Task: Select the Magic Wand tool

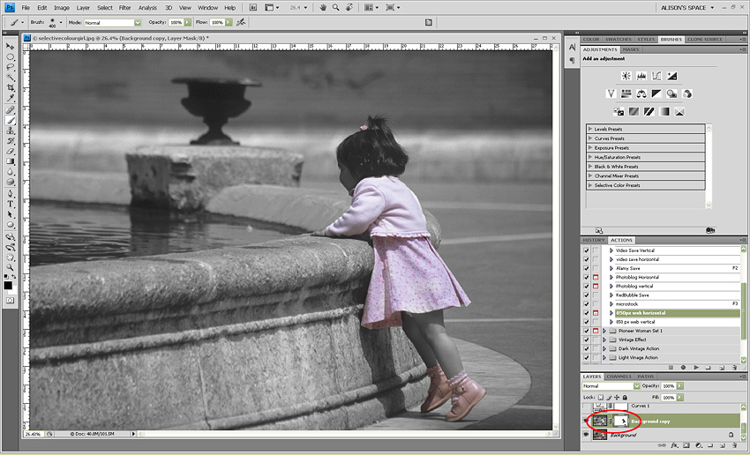Action: tap(10, 78)
